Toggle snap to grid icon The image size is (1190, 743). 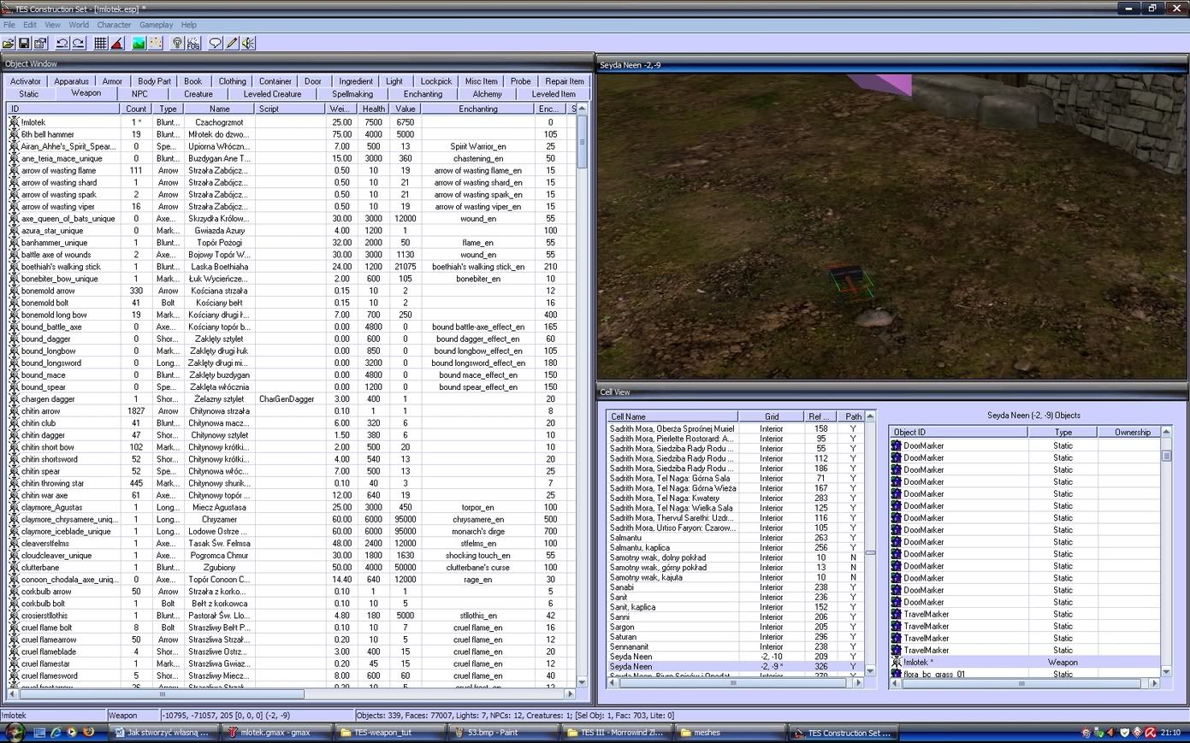click(101, 44)
